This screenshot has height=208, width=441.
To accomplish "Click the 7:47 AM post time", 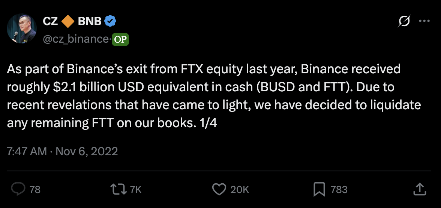I will (x=27, y=151).
